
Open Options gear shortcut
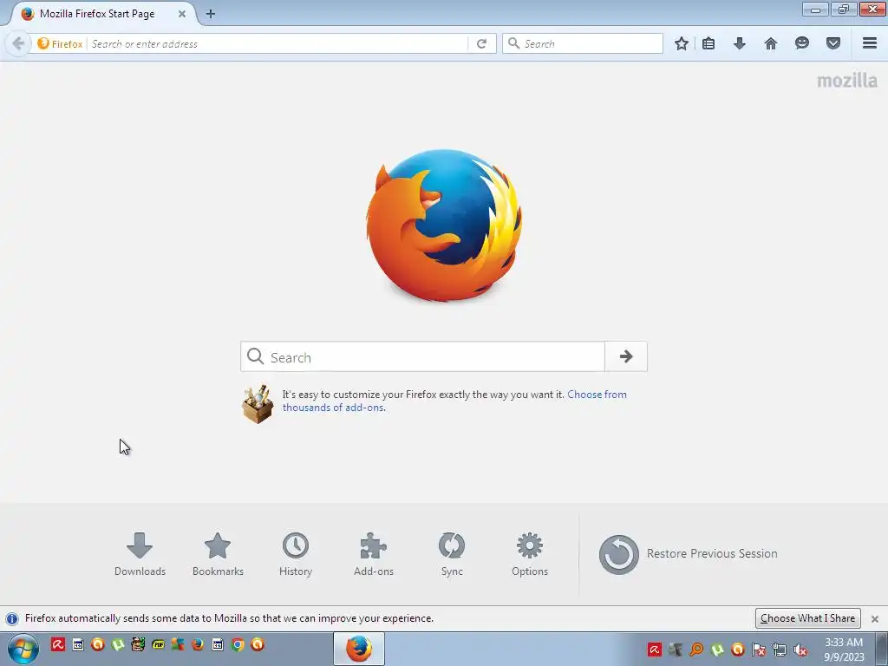530,554
